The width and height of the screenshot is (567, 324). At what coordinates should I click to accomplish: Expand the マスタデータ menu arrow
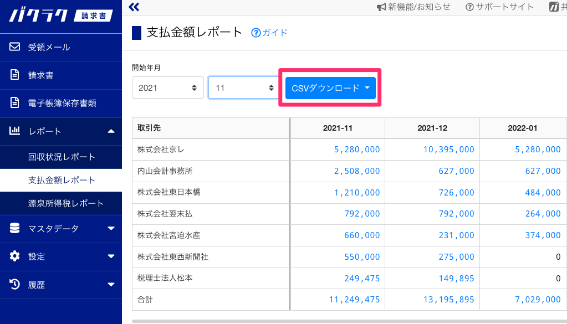point(111,228)
